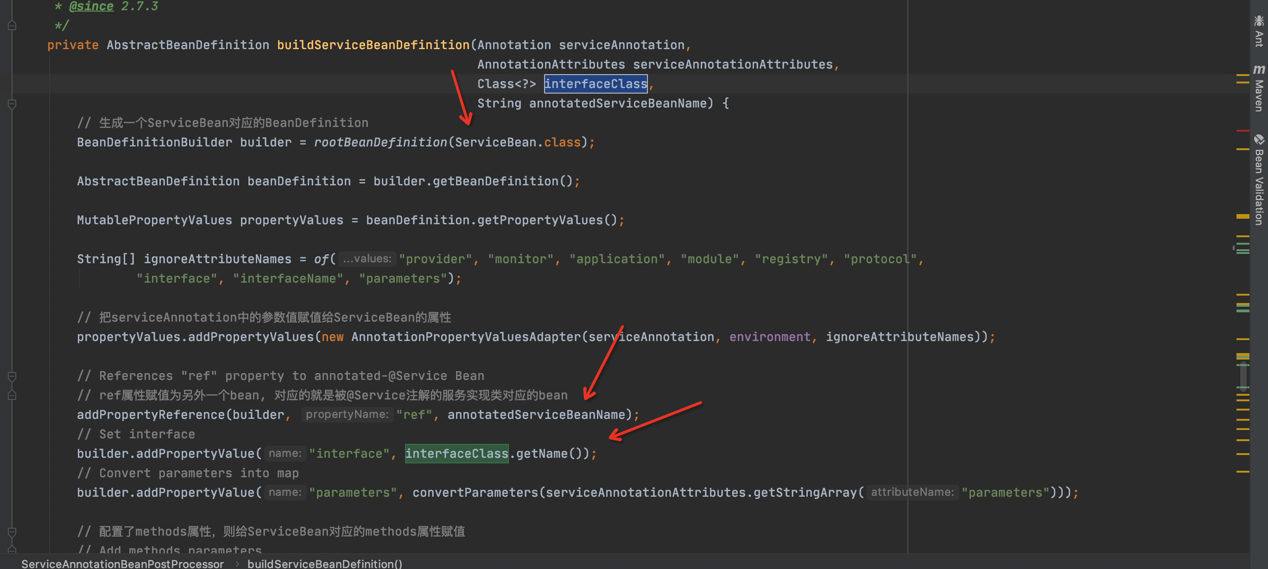Click String annotatedServiceBeanName parameter declaration
The height and width of the screenshot is (569, 1268).
click(x=592, y=103)
